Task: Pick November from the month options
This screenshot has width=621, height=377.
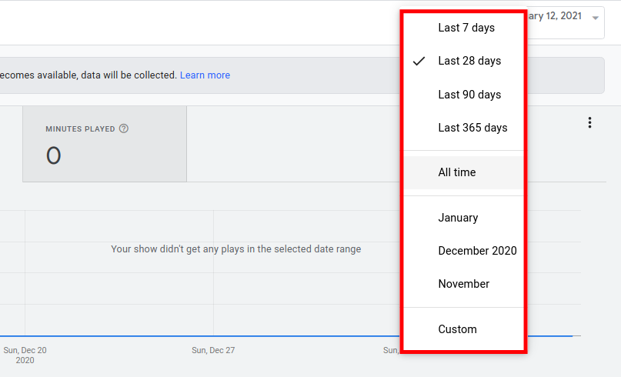Action: click(x=464, y=284)
